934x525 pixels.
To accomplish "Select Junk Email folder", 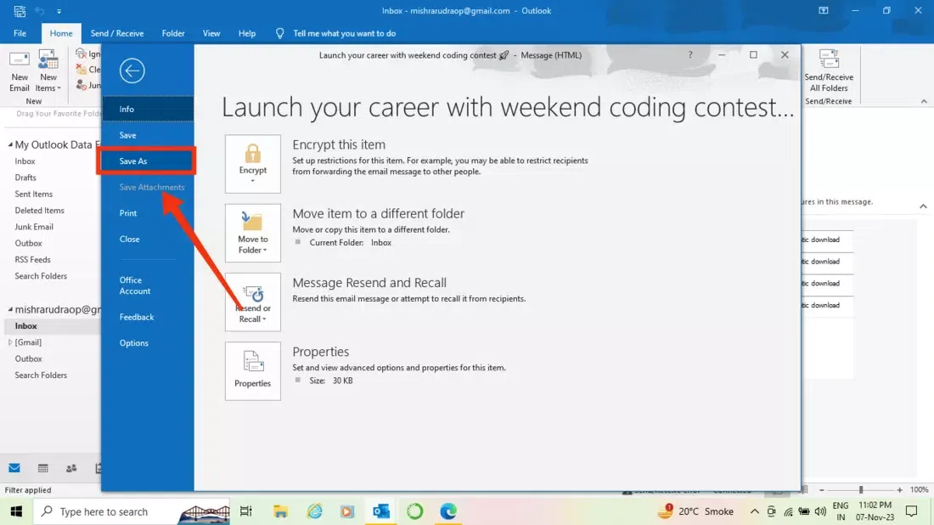I will point(34,227).
